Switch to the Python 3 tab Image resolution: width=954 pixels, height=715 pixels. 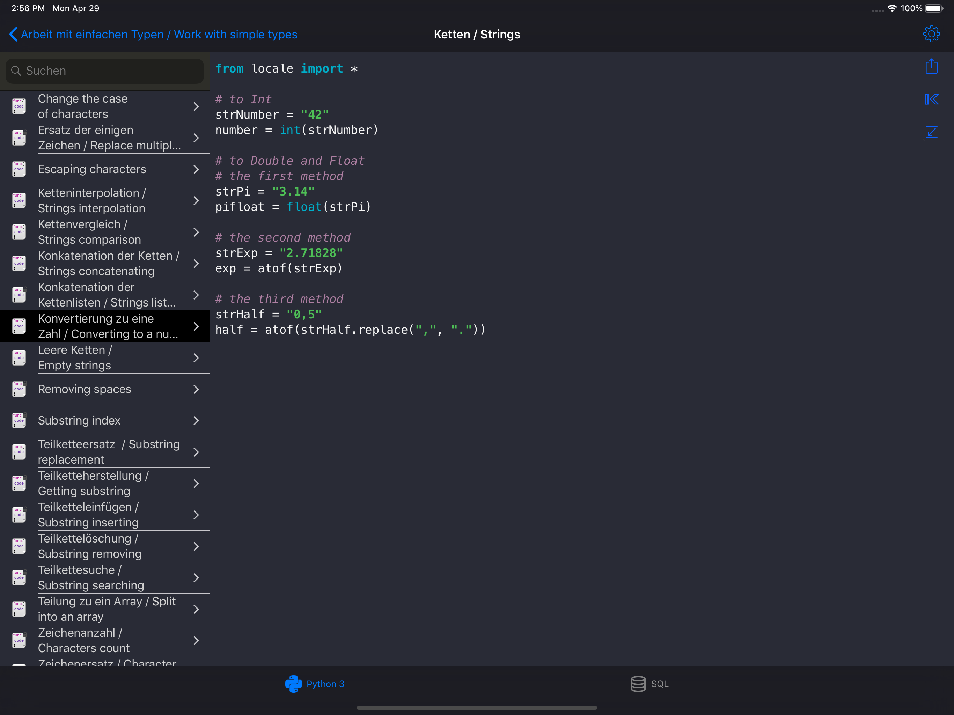(325, 684)
